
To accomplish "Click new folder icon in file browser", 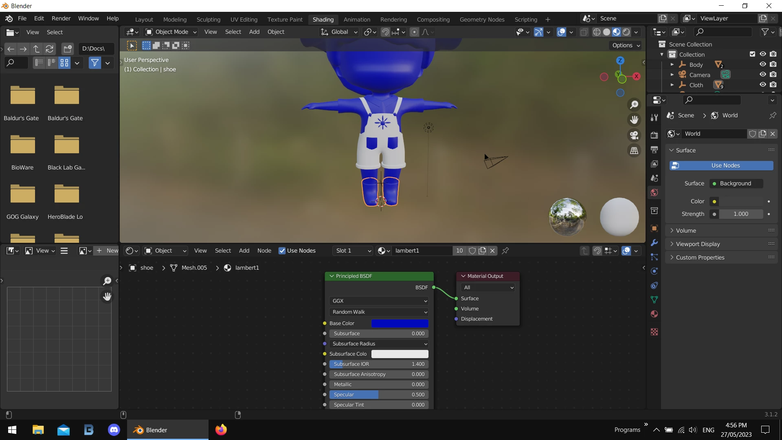I will (68, 49).
